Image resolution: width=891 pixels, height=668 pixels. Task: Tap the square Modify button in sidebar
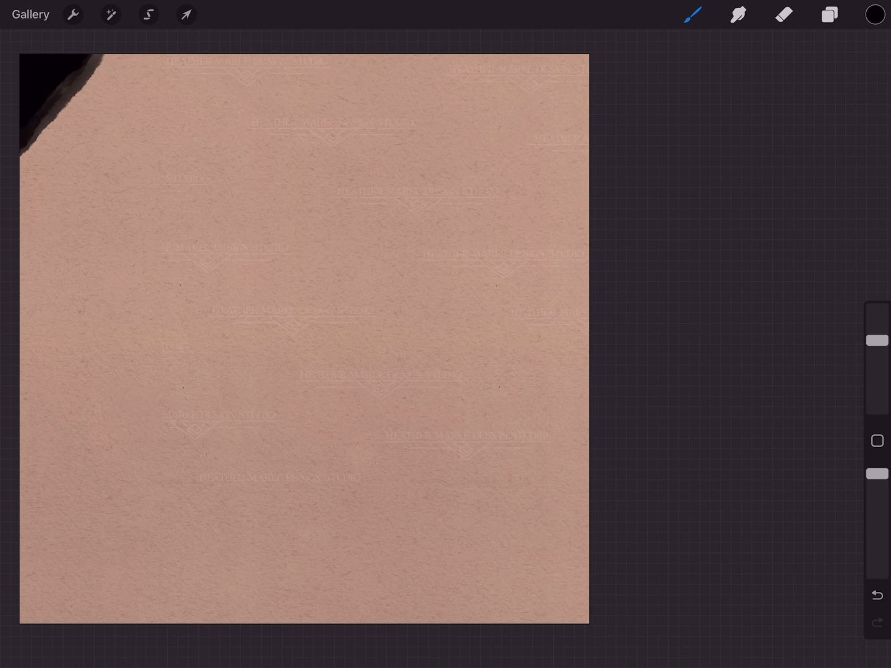(x=877, y=441)
